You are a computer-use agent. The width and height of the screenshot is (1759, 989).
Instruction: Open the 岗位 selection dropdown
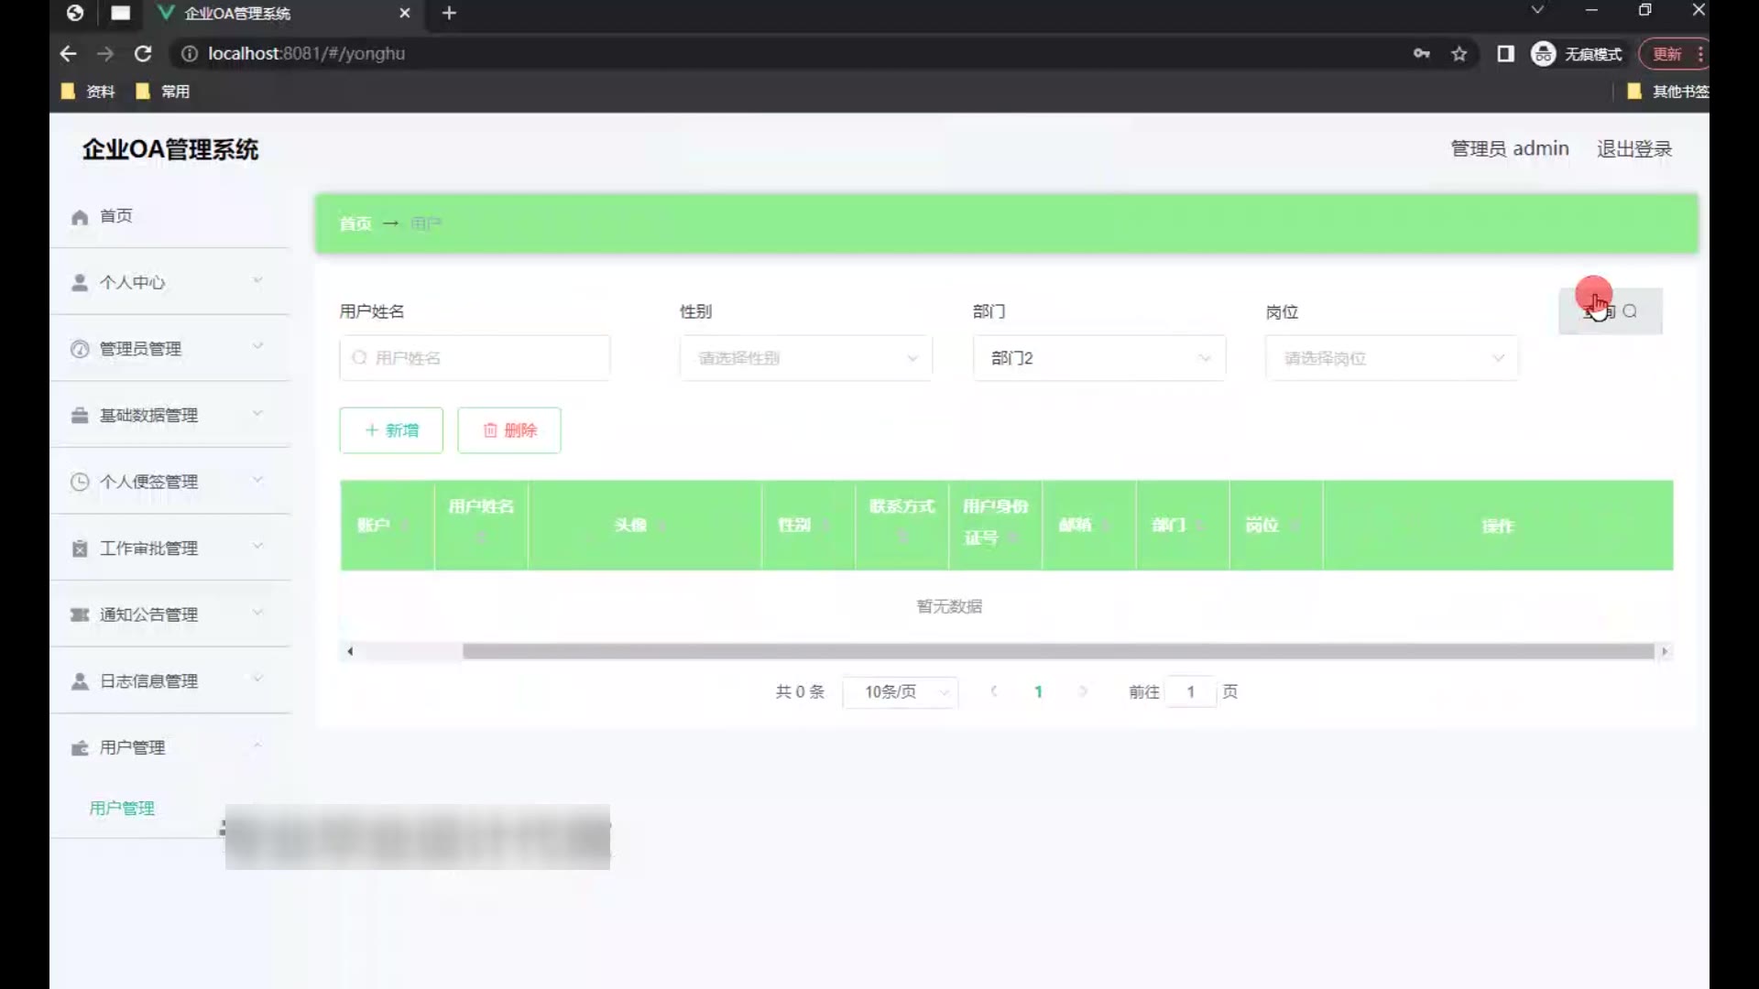pyautogui.click(x=1392, y=358)
